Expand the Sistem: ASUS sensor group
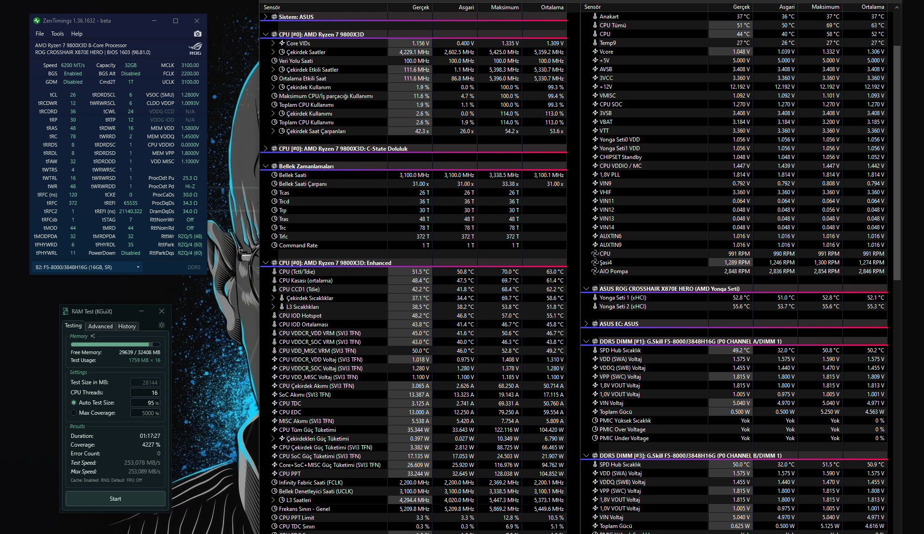This screenshot has width=924, height=534. tap(265, 17)
